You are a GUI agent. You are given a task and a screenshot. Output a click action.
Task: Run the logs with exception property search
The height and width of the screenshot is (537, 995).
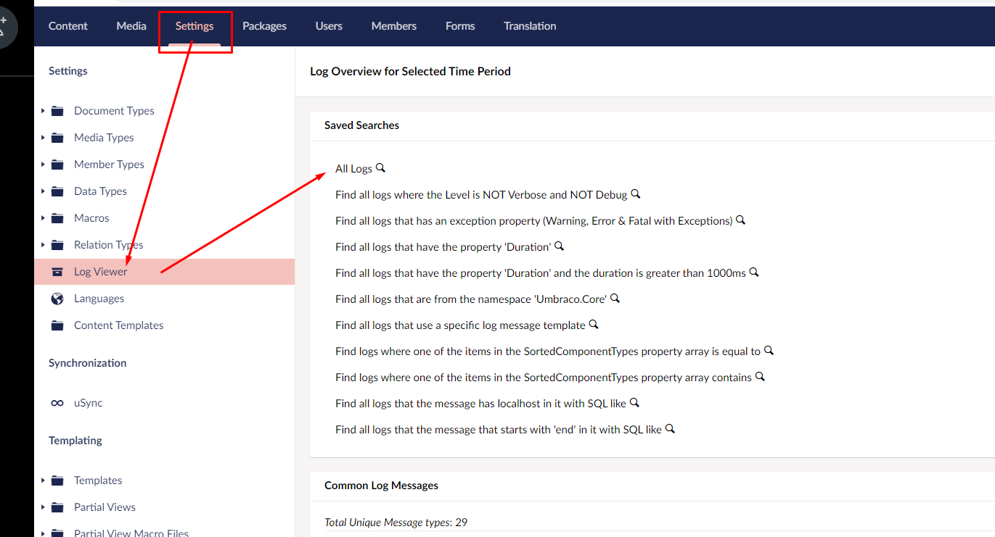point(533,221)
